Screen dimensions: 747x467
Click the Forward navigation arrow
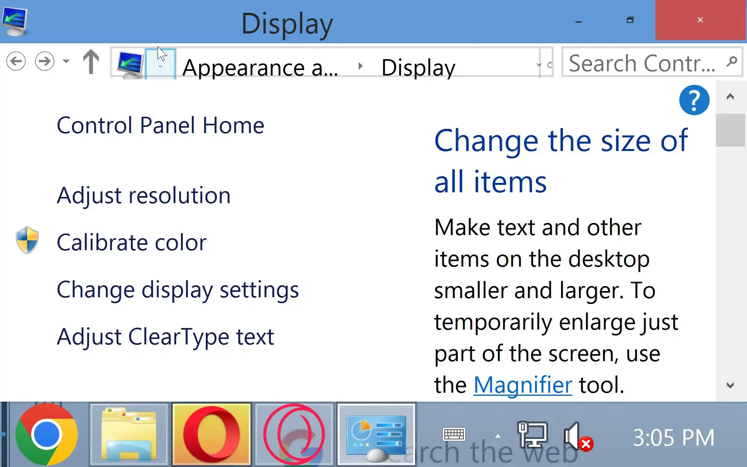pyautogui.click(x=44, y=61)
